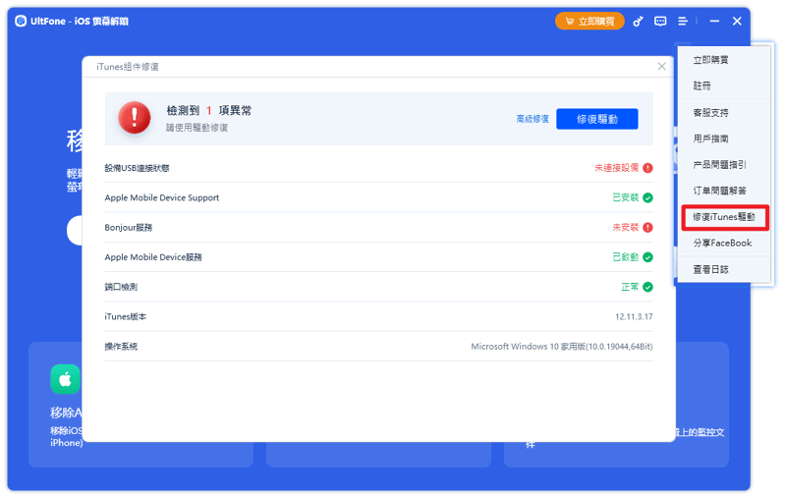Click the large red exclamation abnormality icon
This screenshot has width=786, height=498.
tap(135, 118)
